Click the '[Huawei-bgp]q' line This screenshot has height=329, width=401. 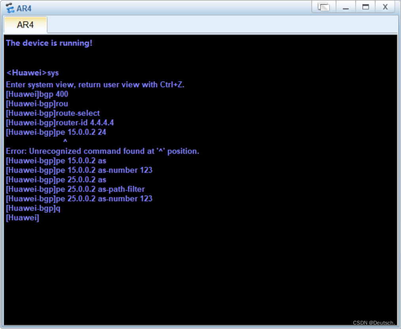coord(33,208)
